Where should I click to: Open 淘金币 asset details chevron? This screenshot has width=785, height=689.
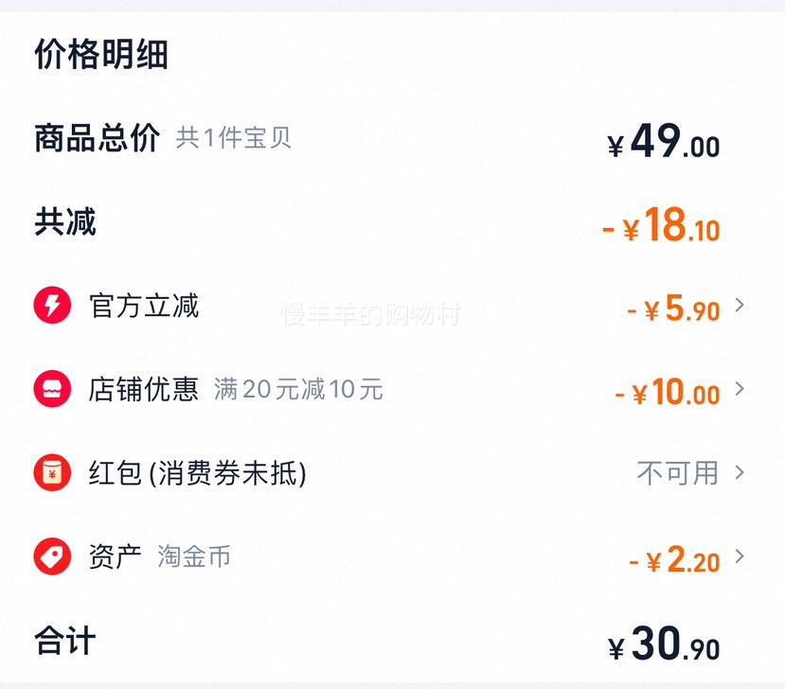740,556
